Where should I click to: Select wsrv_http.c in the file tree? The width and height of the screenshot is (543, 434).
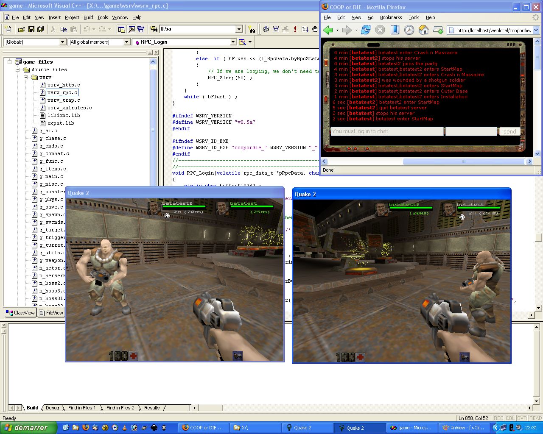tap(63, 85)
